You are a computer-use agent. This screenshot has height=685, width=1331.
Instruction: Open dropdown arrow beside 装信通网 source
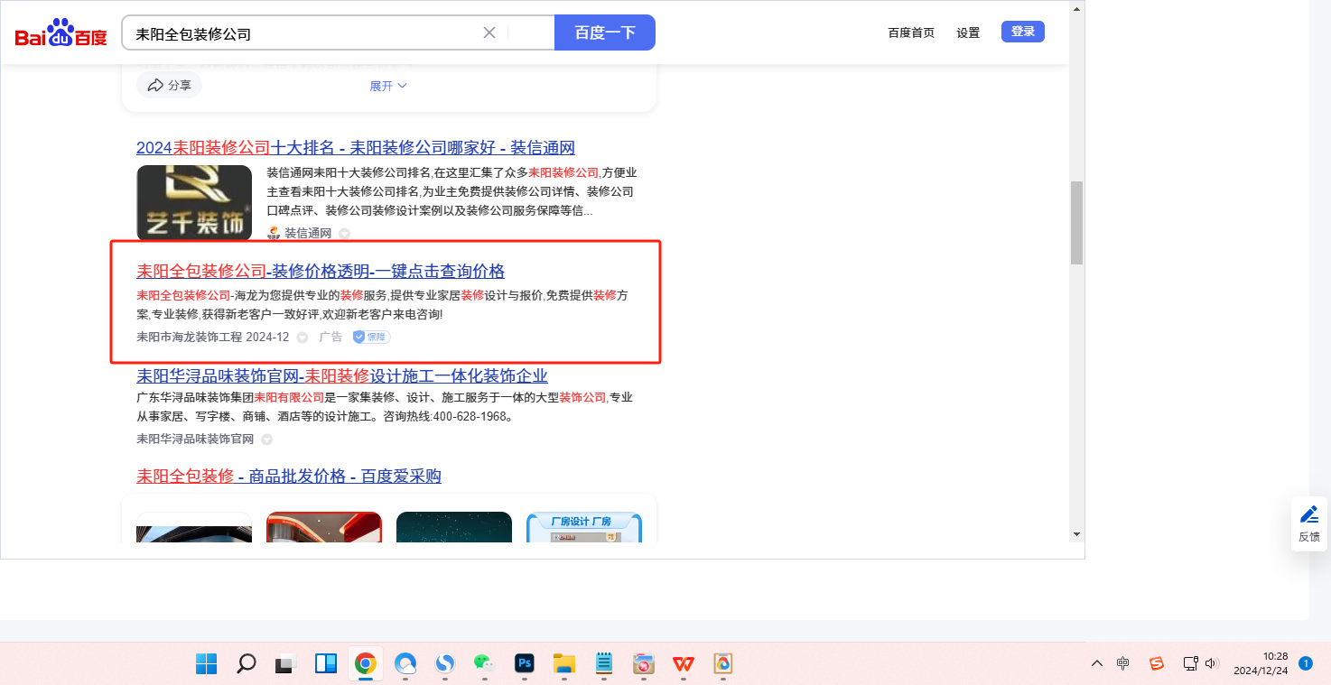pyautogui.click(x=344, y=234)
